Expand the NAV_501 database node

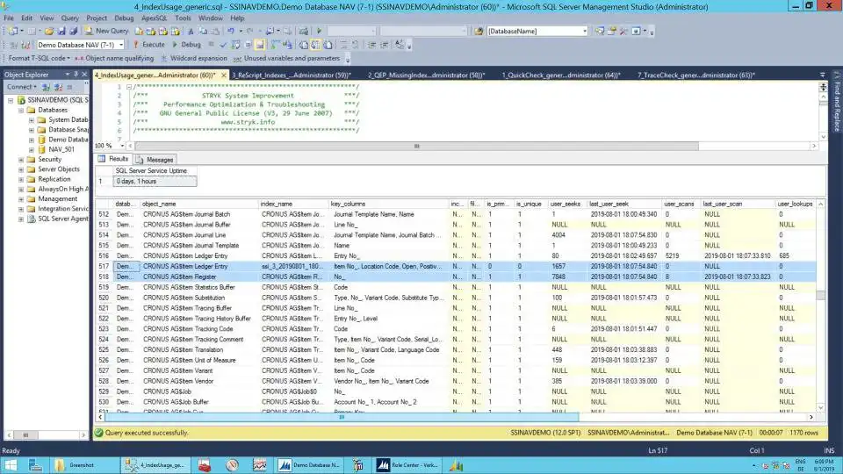pos(32,149)
